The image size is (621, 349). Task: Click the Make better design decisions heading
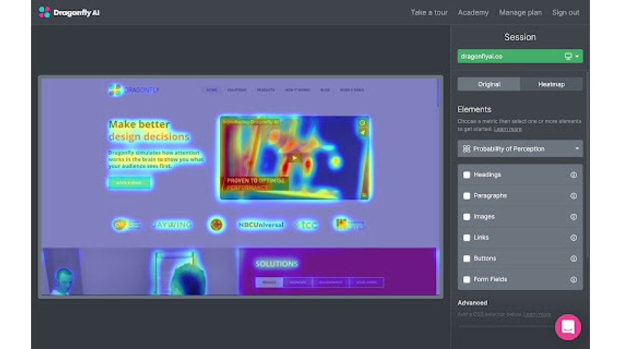point(149,130)
